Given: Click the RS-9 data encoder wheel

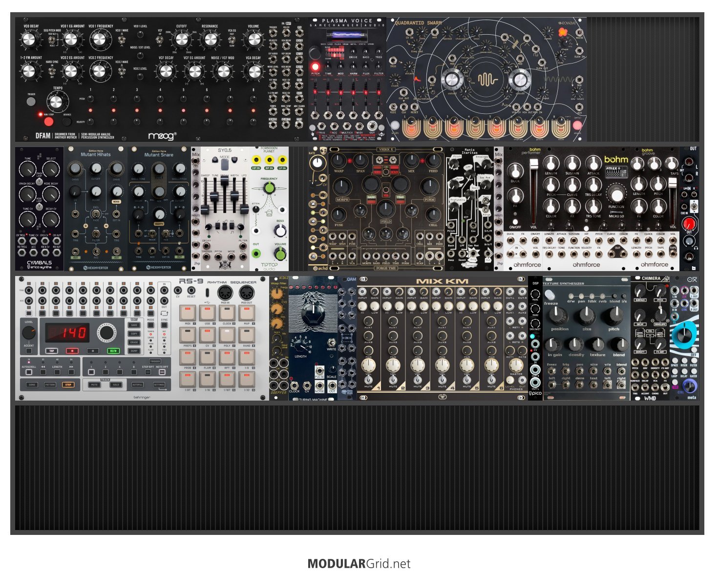Looking at the screenshot, I should tap(106, 333).
